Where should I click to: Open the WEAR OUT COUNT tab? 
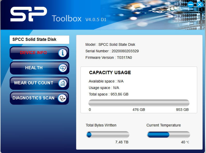[39, 83]
